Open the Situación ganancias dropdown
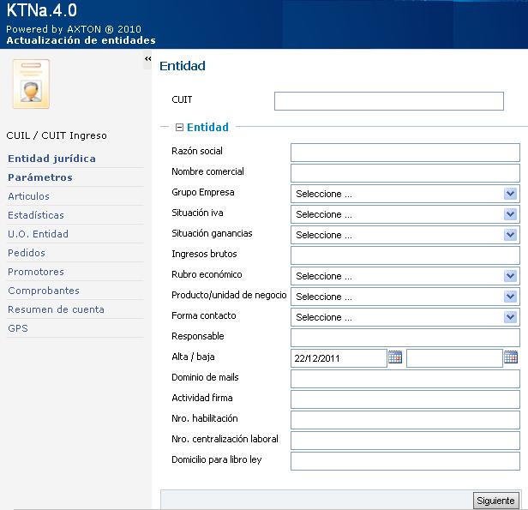This screenshot has height=510, width=528. (405, 235)
